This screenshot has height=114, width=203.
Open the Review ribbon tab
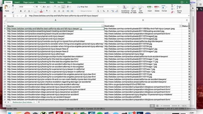pyautogui.click(x=61, y=2)
